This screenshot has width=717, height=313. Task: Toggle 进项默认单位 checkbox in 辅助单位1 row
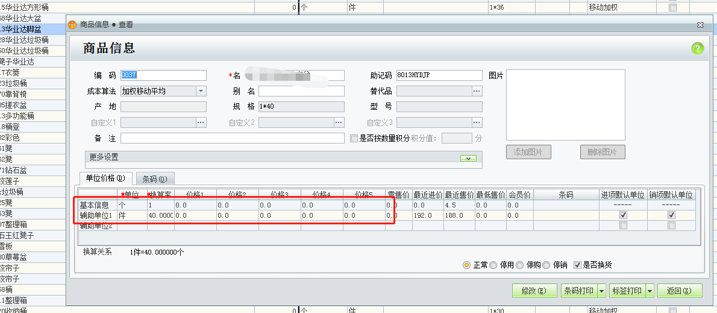pyautogui.click(x=623, y=215)
